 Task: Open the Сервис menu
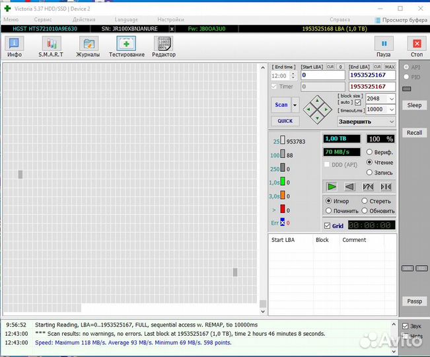pyautogui.click(x=43, y=20)
